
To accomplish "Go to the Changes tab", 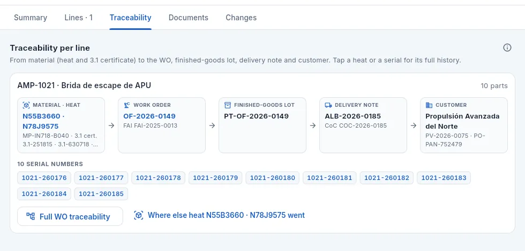I will pyautogui.click(x=241, y=18).
